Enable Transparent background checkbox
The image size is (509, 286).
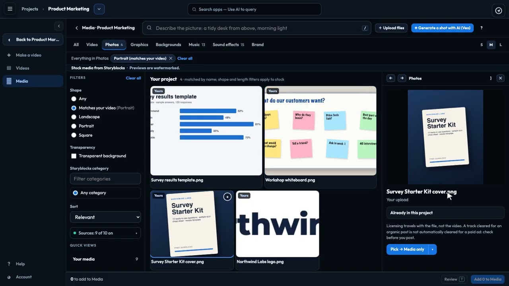(74, 156)
